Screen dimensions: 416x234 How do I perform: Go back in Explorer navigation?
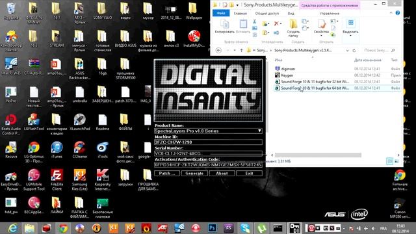218,50
